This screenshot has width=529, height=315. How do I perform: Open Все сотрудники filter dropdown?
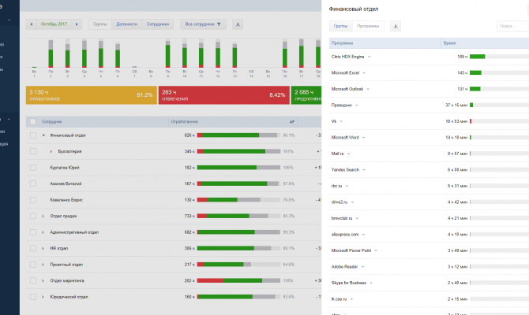(203, 24)
